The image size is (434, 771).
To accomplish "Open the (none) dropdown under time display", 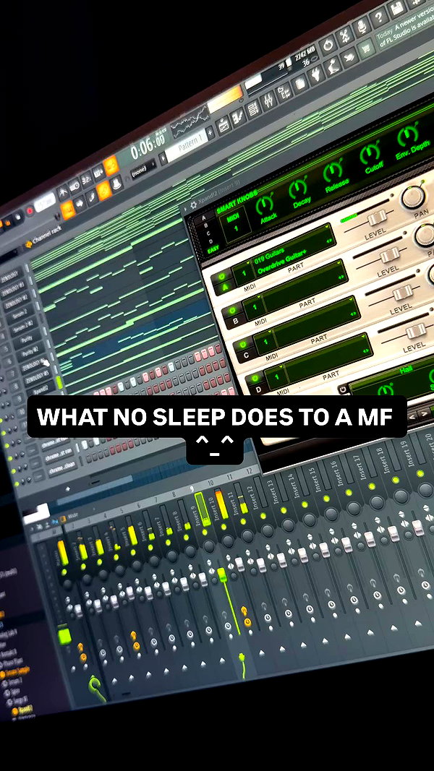I will click(x=143, y=168).
